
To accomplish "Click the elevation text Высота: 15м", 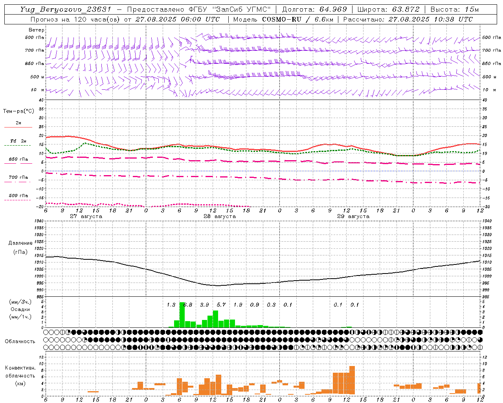I will pos(455,9).
